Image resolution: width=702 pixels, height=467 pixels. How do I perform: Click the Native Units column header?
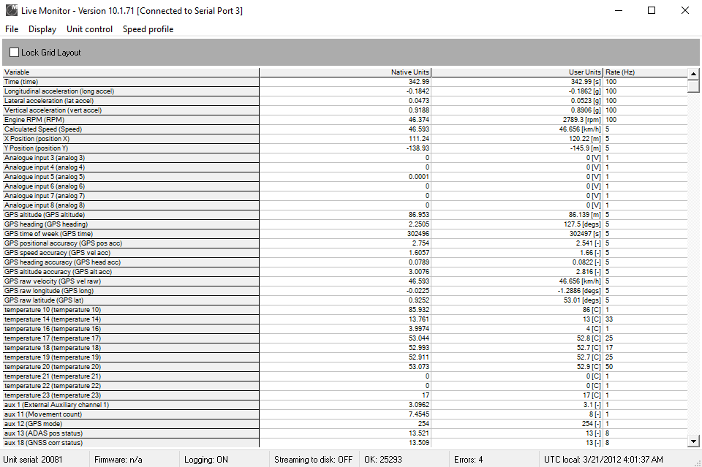345,72
